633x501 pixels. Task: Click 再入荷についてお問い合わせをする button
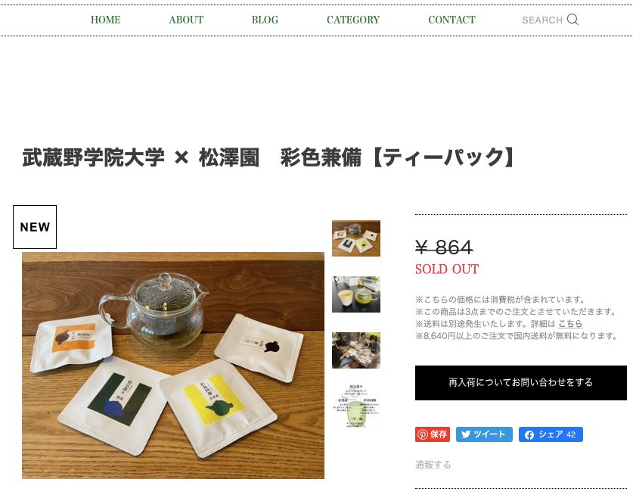[521, 383]
